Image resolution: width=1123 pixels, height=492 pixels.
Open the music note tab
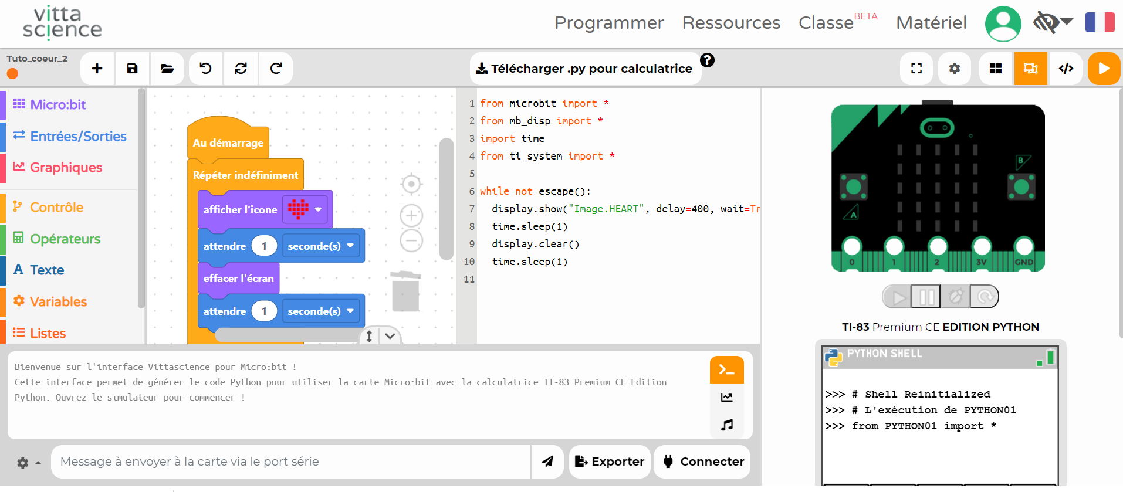[x=727, y=425]
